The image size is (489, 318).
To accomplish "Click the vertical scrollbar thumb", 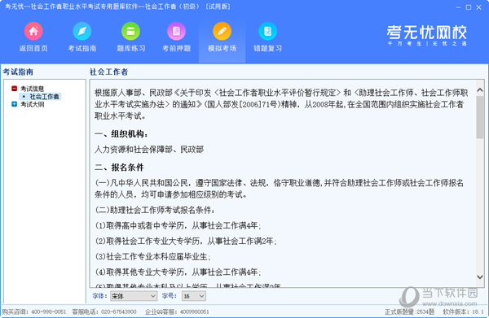I will tap(480, 117).
